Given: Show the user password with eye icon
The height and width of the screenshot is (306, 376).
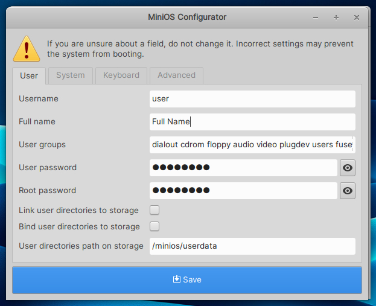Looking at the screenshot, I should pyautogui.click(x=348, y=168).
